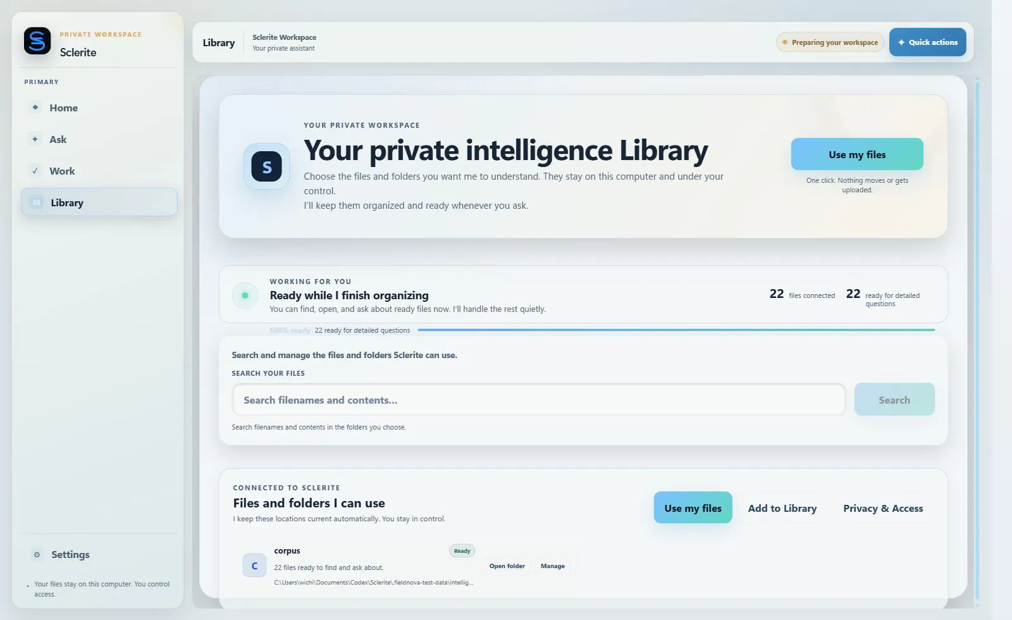Image resolution: width=1012 pixels, height=620 pixels.
Task: Click 'Ready while I finish organizing' heading
Action: (349, 295)
